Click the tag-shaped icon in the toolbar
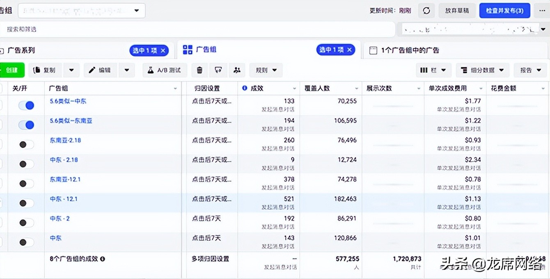 (218, 70)
